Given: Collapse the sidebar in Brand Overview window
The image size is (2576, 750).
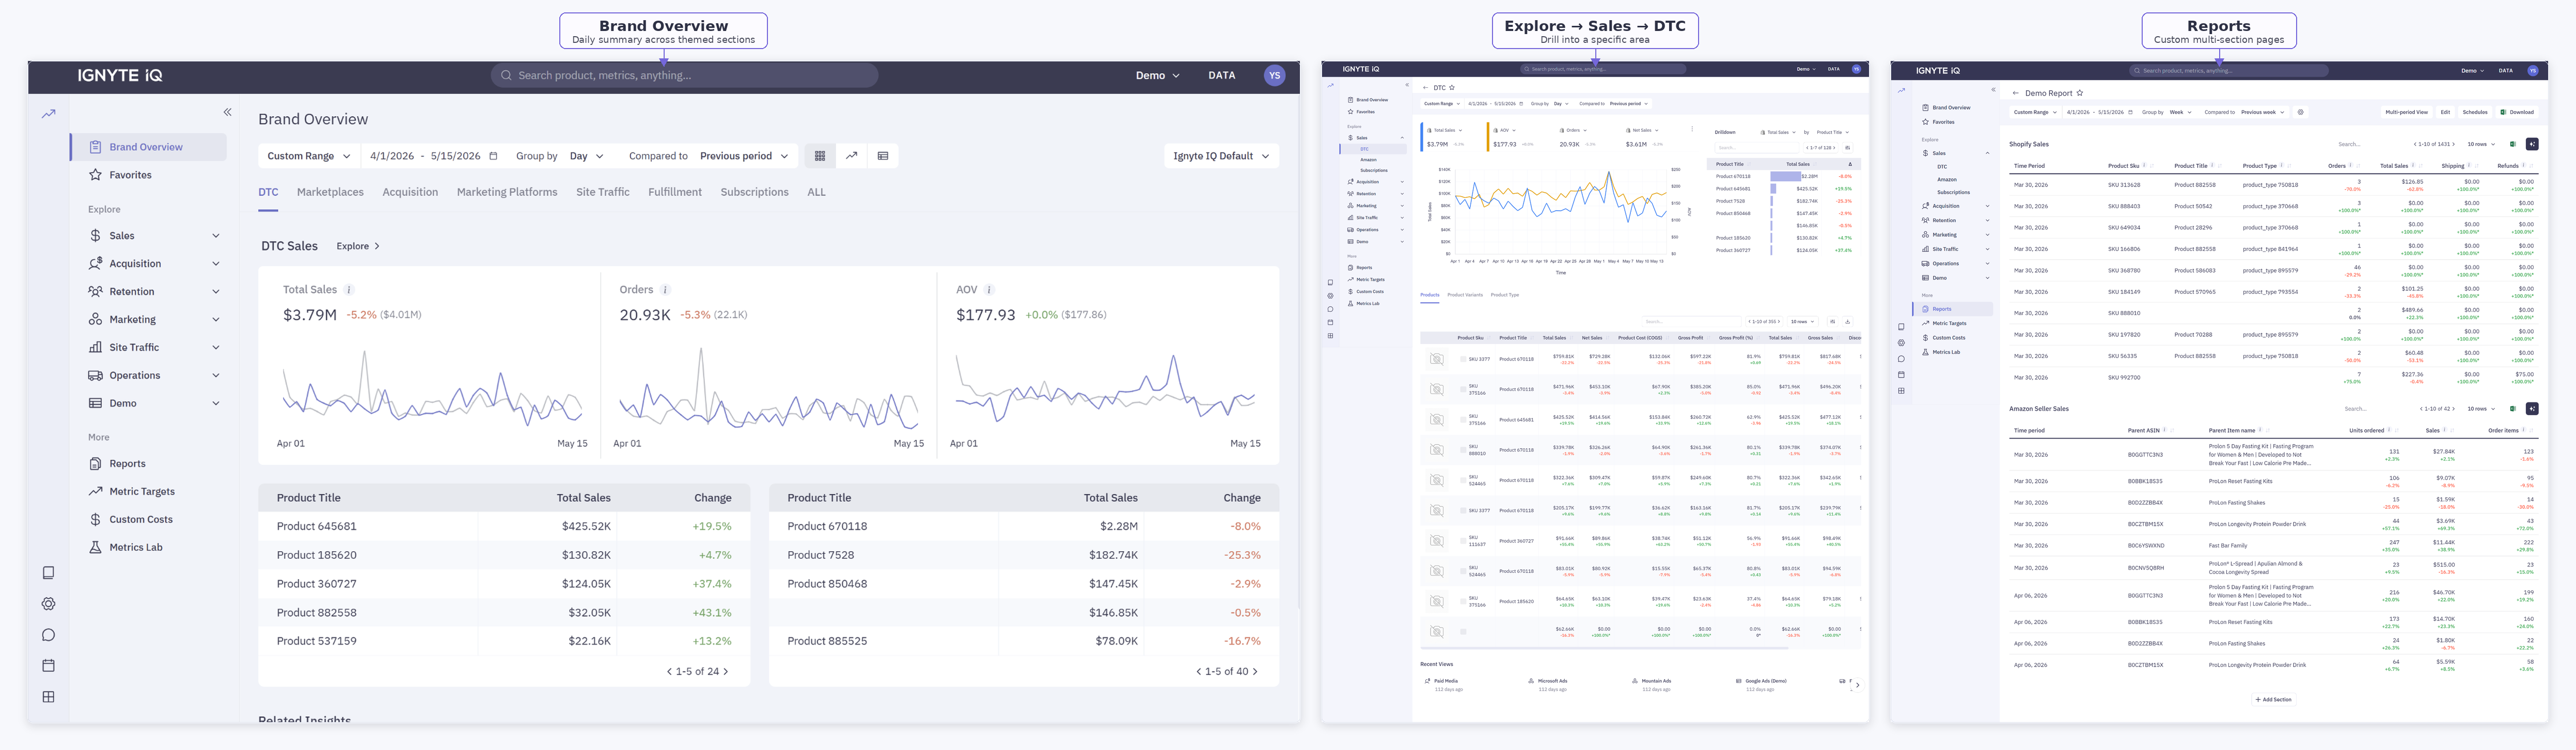Looking at the screenshot, I should [x=227, y=112].
